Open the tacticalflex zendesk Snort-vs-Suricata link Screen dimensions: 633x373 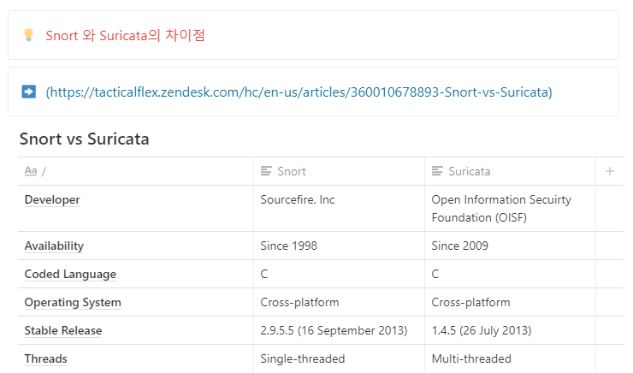(299, 92)
